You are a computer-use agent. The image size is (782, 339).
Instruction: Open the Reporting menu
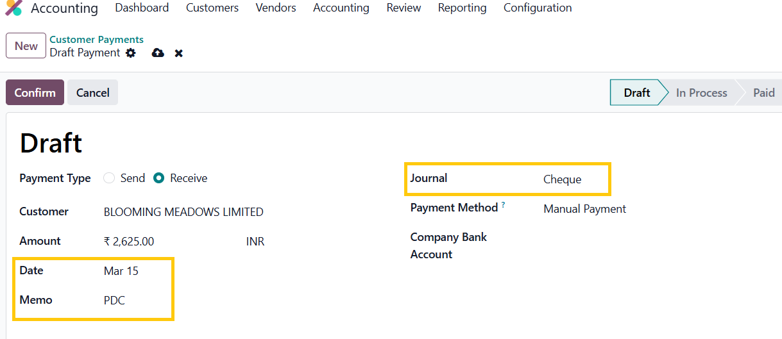[462, 8]
